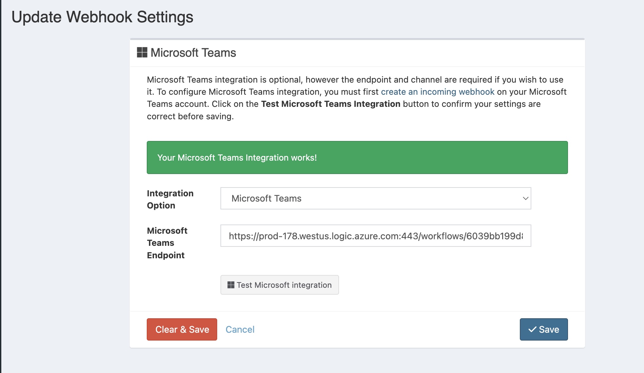The width and height of the screenshot is (644, 373).
Task: Click the Microsoft Teams panel heading text
Action: pyautogui.click(x=193, y=52)
